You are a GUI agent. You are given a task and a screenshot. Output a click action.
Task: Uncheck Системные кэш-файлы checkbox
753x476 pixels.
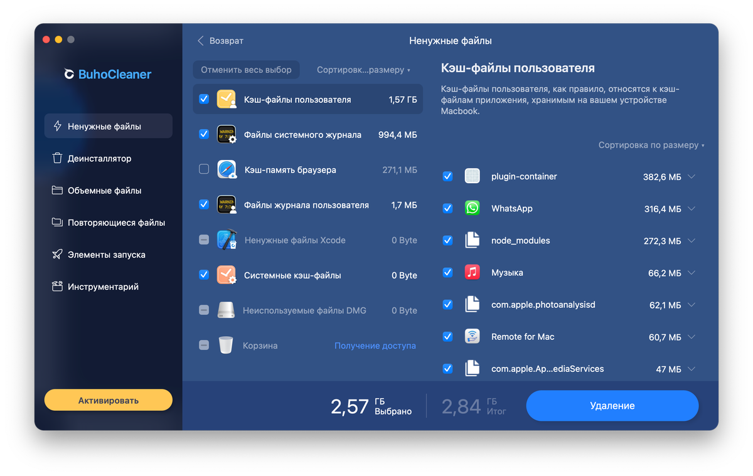pos(204,275)
